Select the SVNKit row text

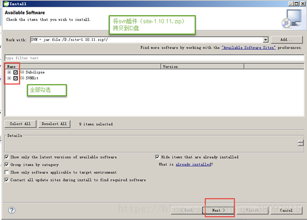32,78
